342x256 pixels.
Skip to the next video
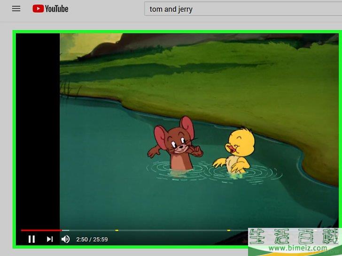(50, 239)
